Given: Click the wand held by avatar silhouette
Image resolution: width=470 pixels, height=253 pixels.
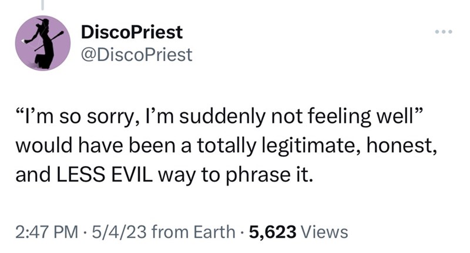Looking at the screenshot, I should pyautogui.click(x=49, y=41).
